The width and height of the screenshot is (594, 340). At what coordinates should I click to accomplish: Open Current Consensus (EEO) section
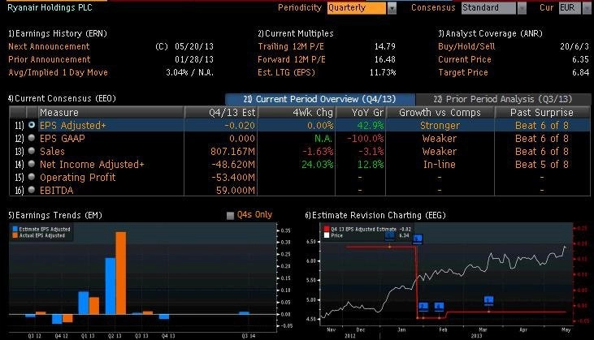point(62,98)
